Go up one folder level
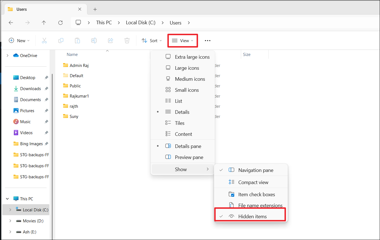This screenshot has height=240, width=380. (x=44, y=23)
